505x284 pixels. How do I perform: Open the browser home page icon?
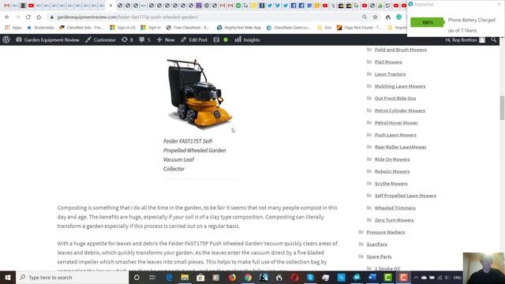[39, 17]
